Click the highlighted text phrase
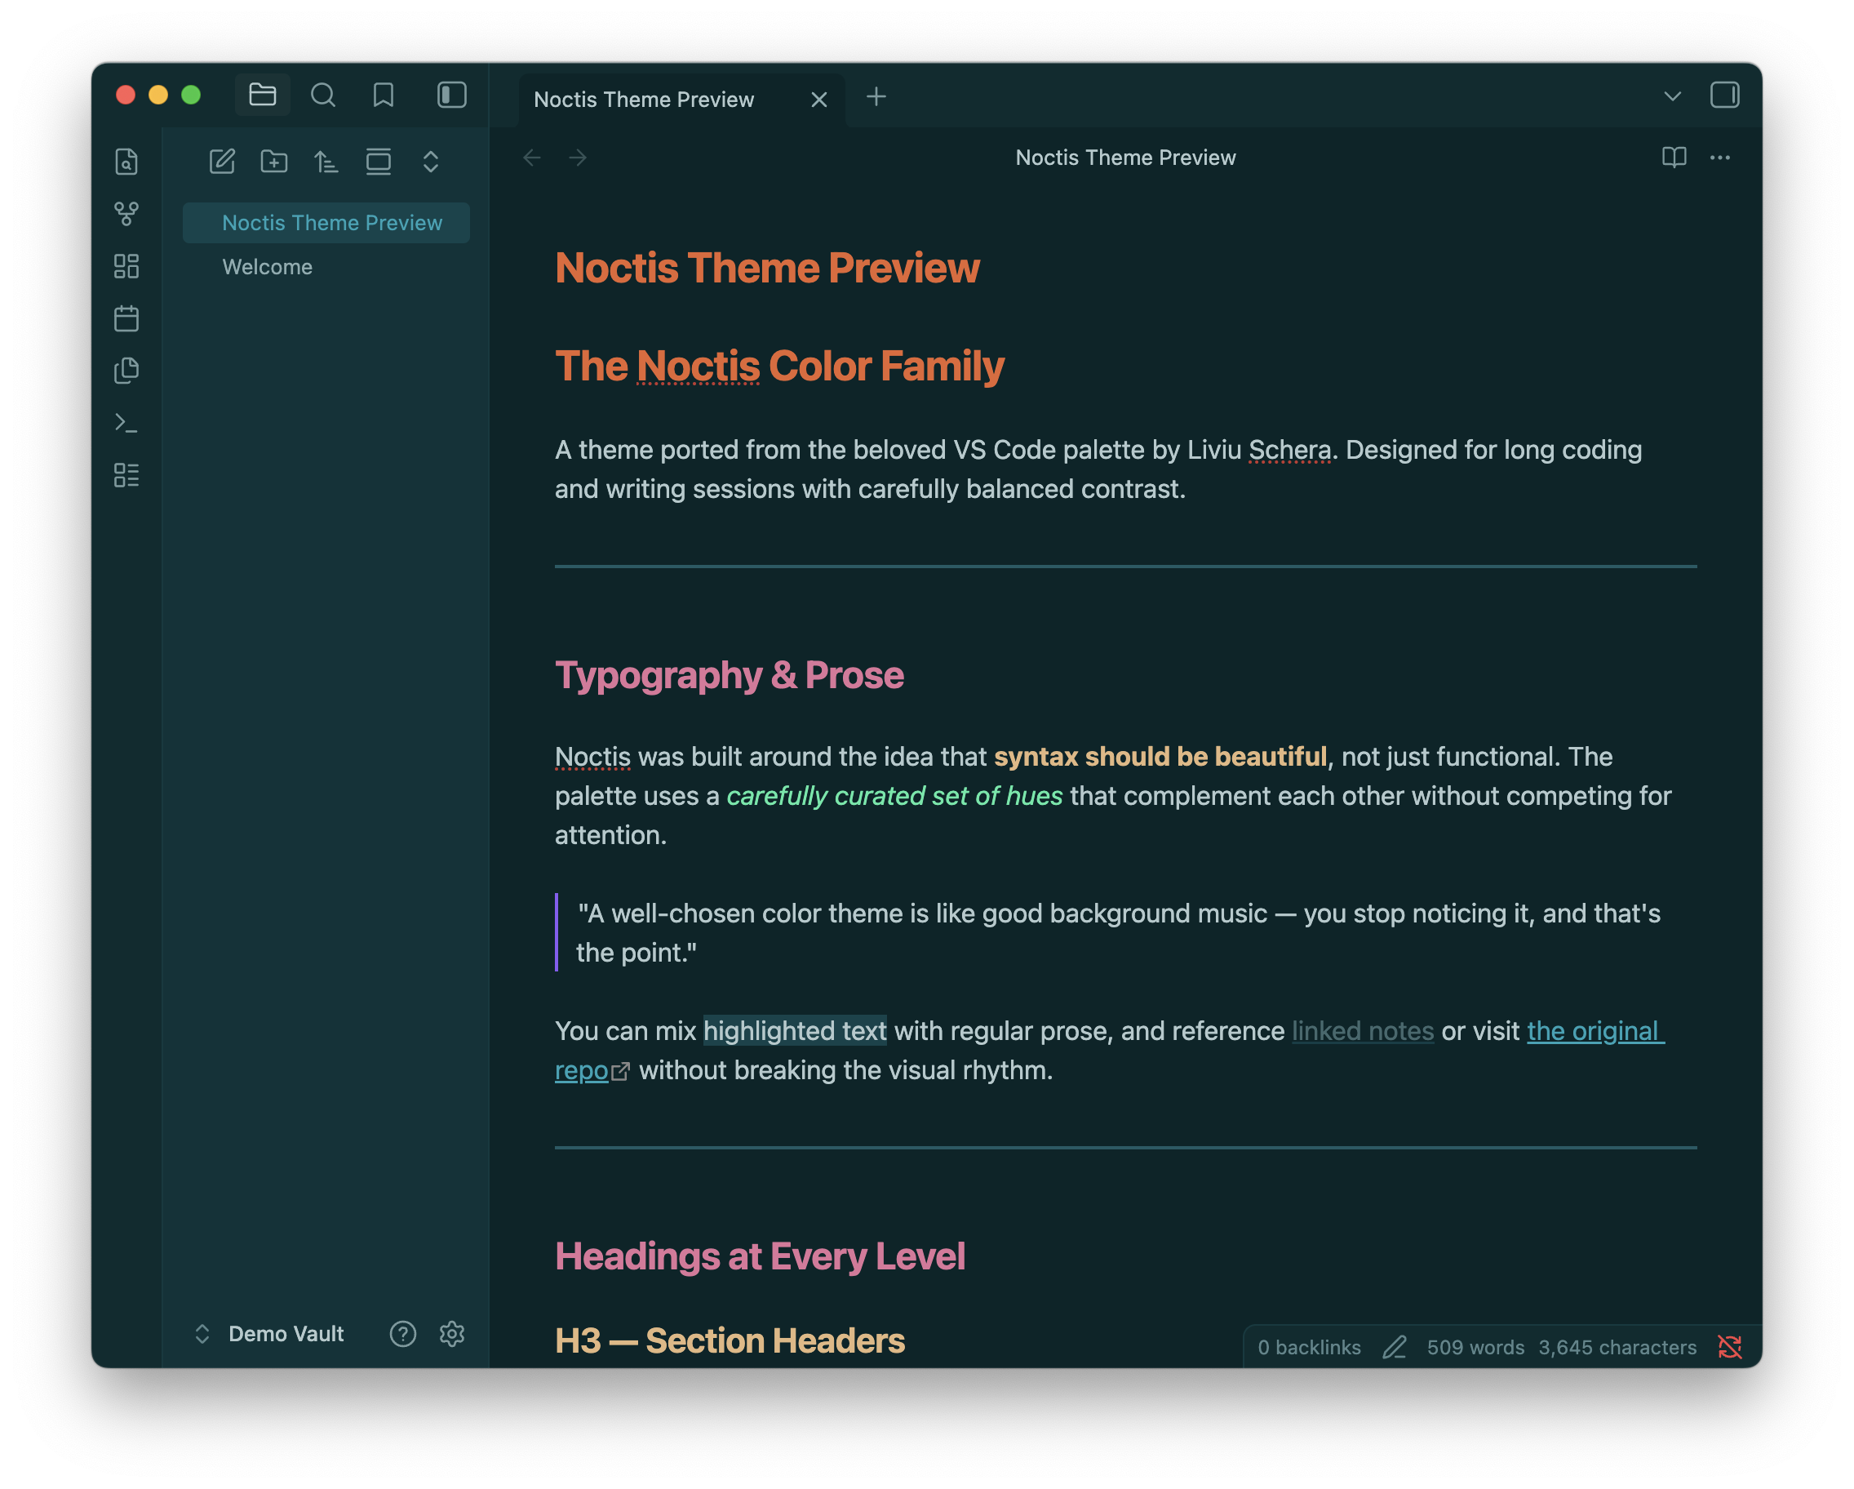This screenshot has width=1854, height=1489. point(795,1030)
